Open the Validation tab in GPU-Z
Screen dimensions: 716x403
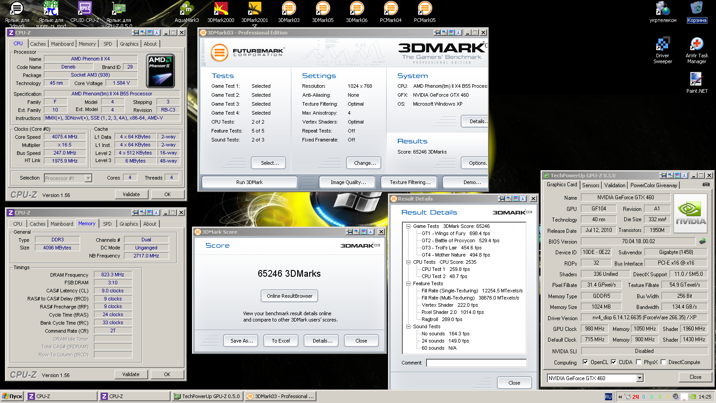click(x=615, y=185)
